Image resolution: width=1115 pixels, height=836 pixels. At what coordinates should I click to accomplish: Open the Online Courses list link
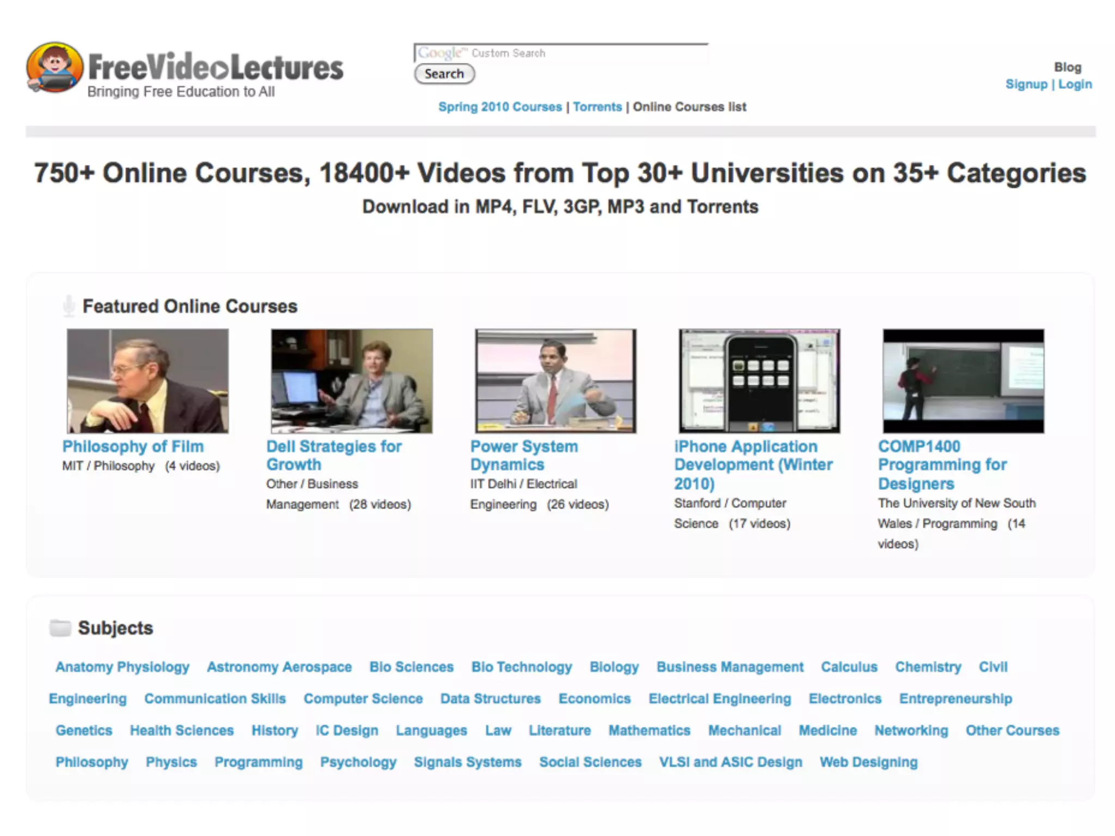point(689,107)
